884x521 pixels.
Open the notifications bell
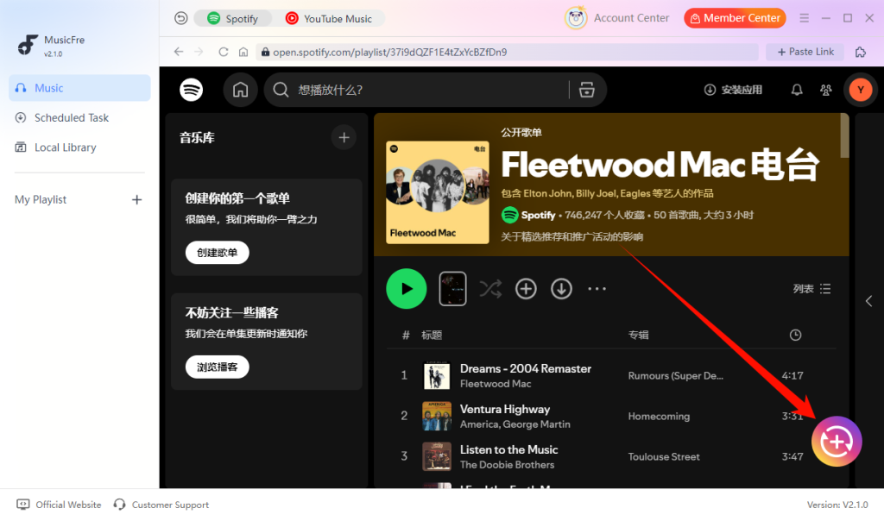point(796,90)
